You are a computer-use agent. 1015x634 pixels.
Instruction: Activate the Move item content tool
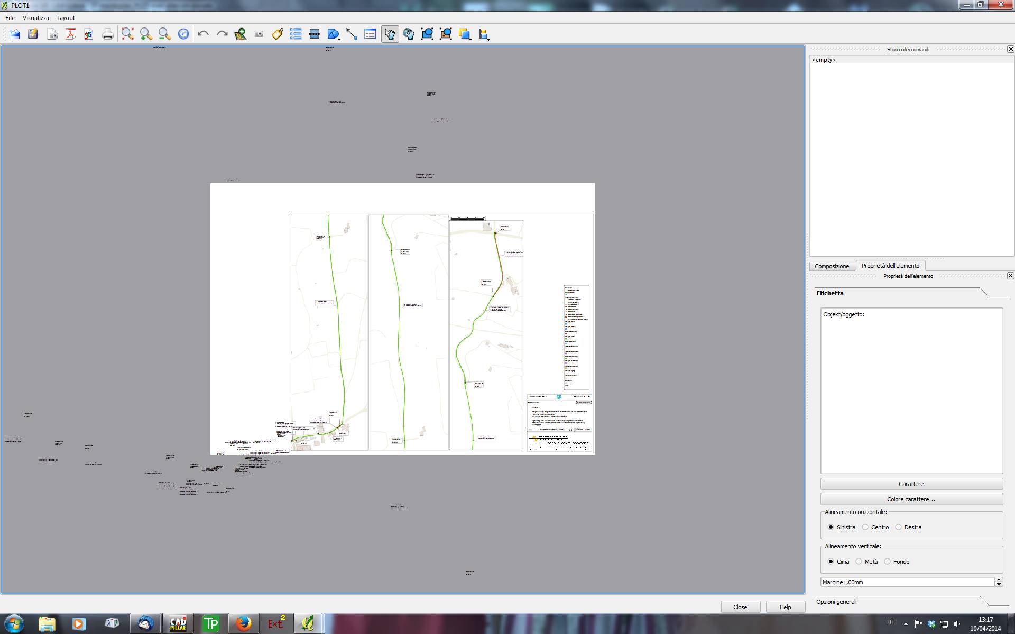409,34
